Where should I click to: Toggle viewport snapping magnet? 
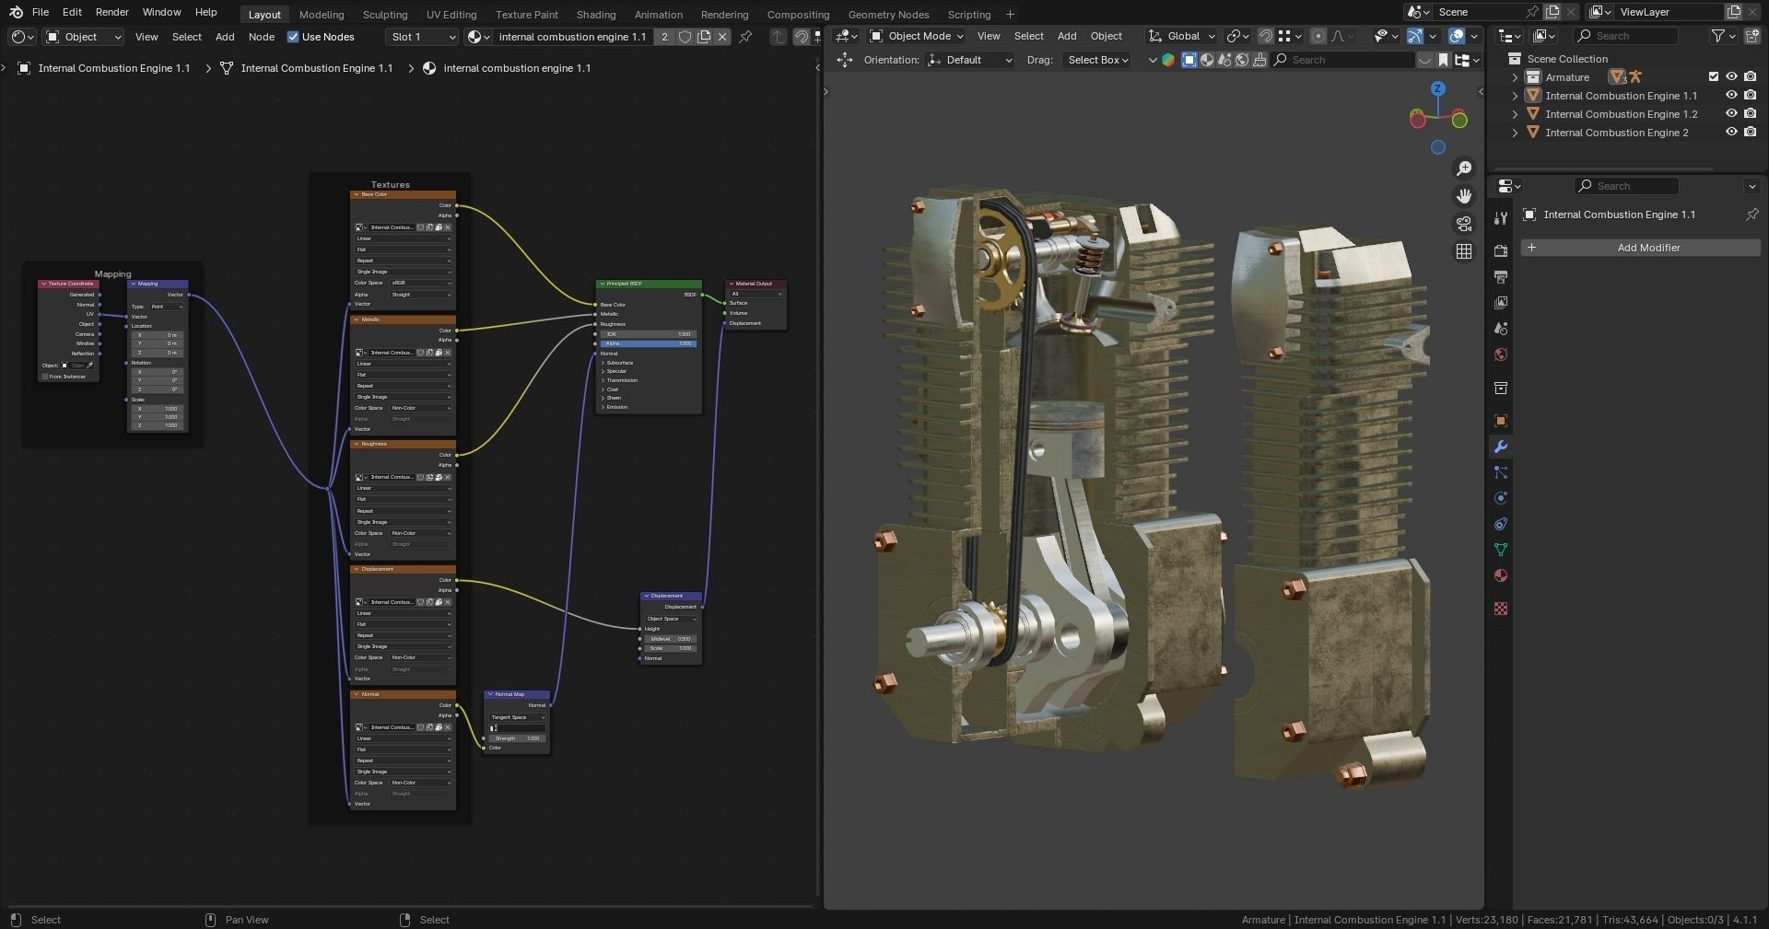[1266, 36]
